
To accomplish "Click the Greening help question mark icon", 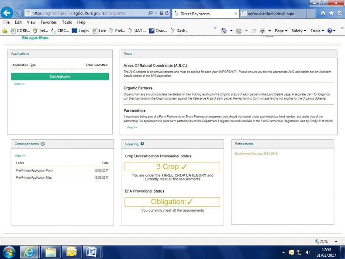I will (142, 144).
